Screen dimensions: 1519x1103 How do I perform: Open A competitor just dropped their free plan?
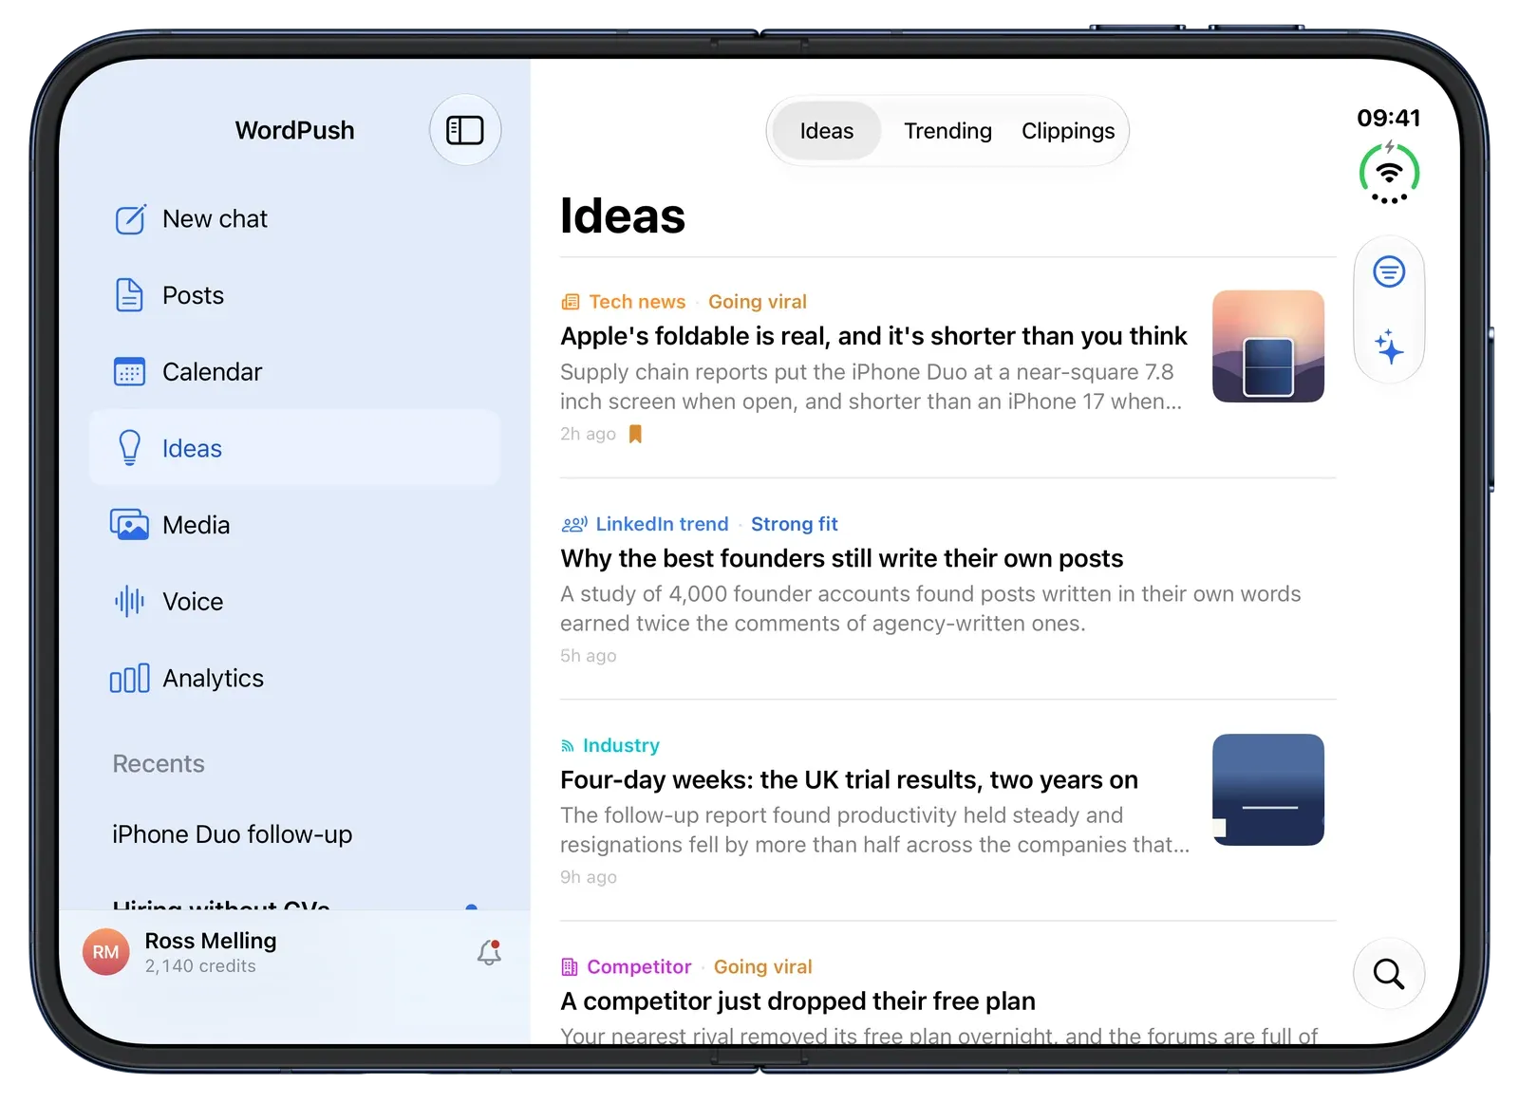coord(797,1001)
